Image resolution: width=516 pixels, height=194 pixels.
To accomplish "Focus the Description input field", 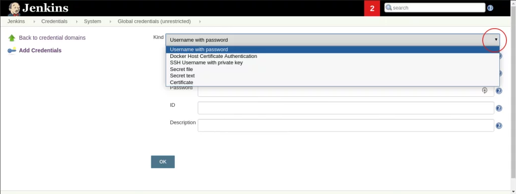I will tap(346, 125).
